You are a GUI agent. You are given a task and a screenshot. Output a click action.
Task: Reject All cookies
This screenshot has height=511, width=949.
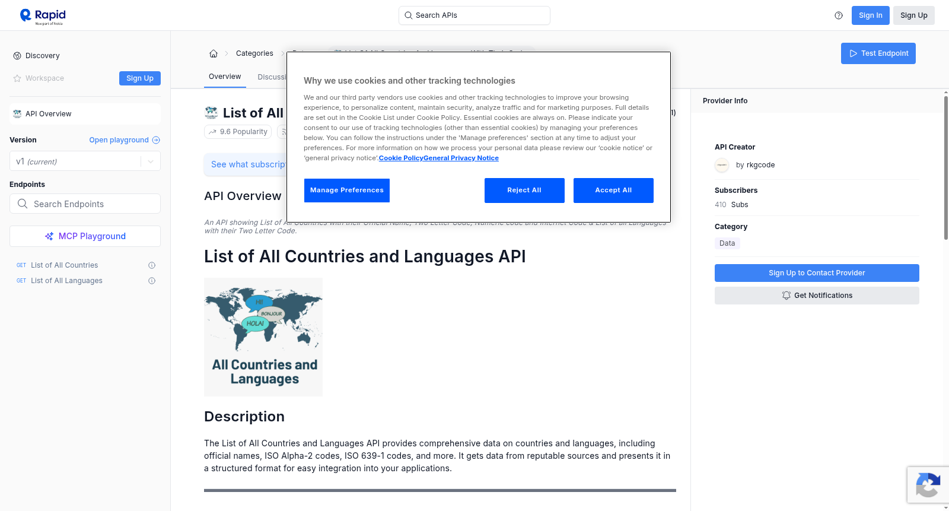click(x=524, y=191)
